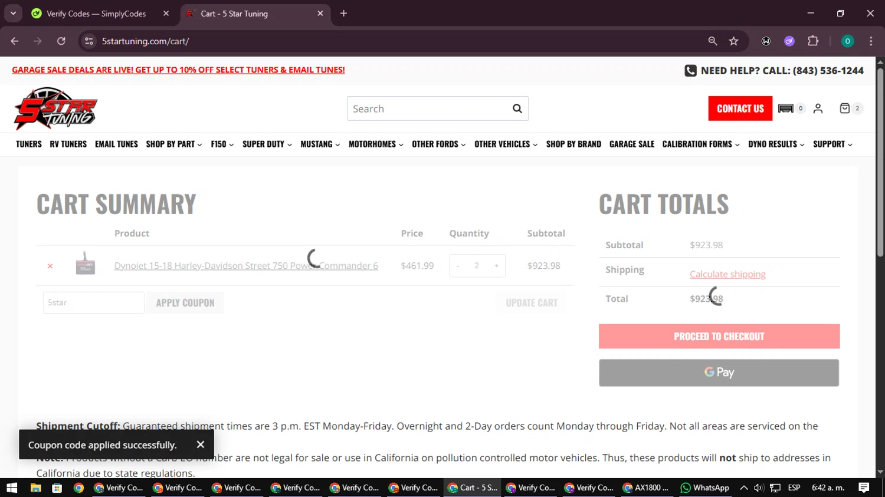Open Tuners menu item
This screenshot has width=885, height=497.
tap(29, 144)
